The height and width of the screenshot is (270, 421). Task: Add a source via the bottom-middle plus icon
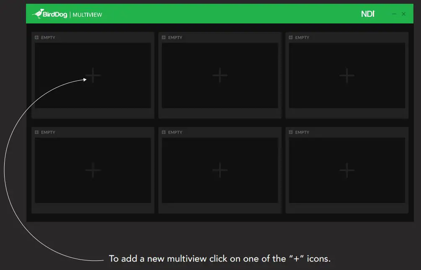tap(220, 170)
